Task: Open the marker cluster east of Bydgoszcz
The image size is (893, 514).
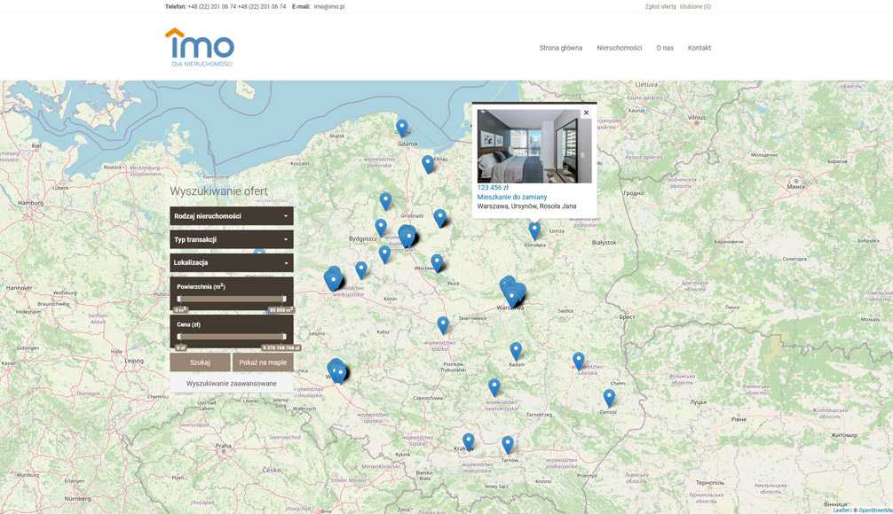Action: point(407,237)
